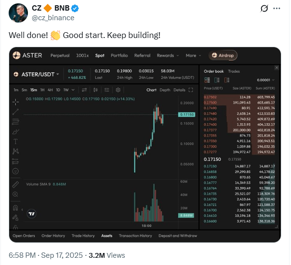The height and width of the screenshot is (265, 291).
Task: Click the fullscreen chart icon
Action: (x=191, y=90)
